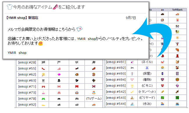
Task: Select the black scissors icon in row #492
Action: 132,68
